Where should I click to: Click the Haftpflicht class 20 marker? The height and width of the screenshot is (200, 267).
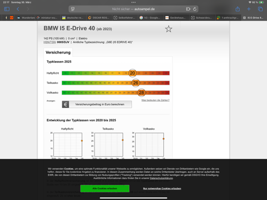[x=132, y=73]
